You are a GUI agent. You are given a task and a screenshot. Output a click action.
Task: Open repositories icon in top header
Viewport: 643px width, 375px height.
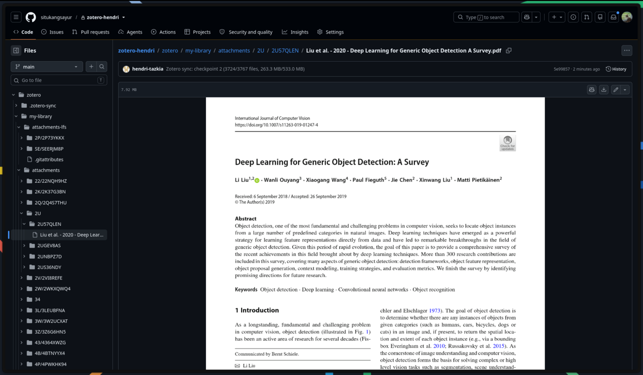tap(600, 17)
